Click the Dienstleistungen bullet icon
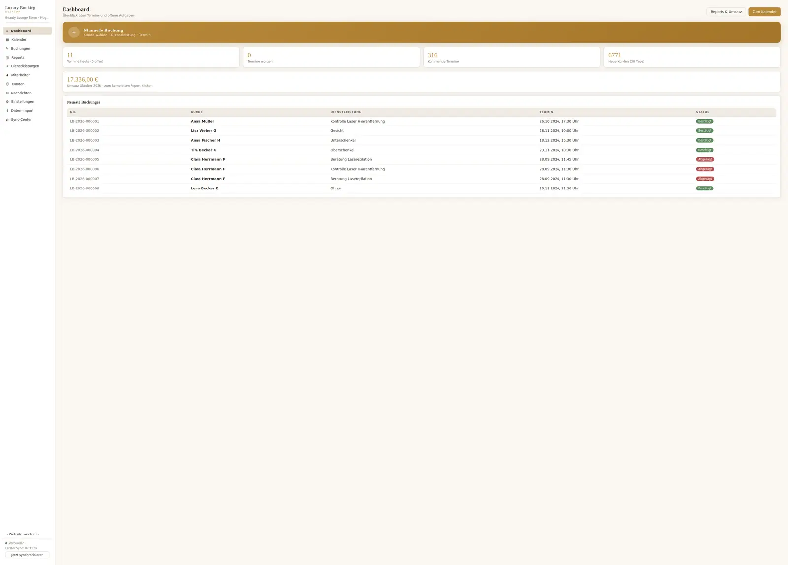788x565 pixels. pyautogui.click(x=7, y=66)
